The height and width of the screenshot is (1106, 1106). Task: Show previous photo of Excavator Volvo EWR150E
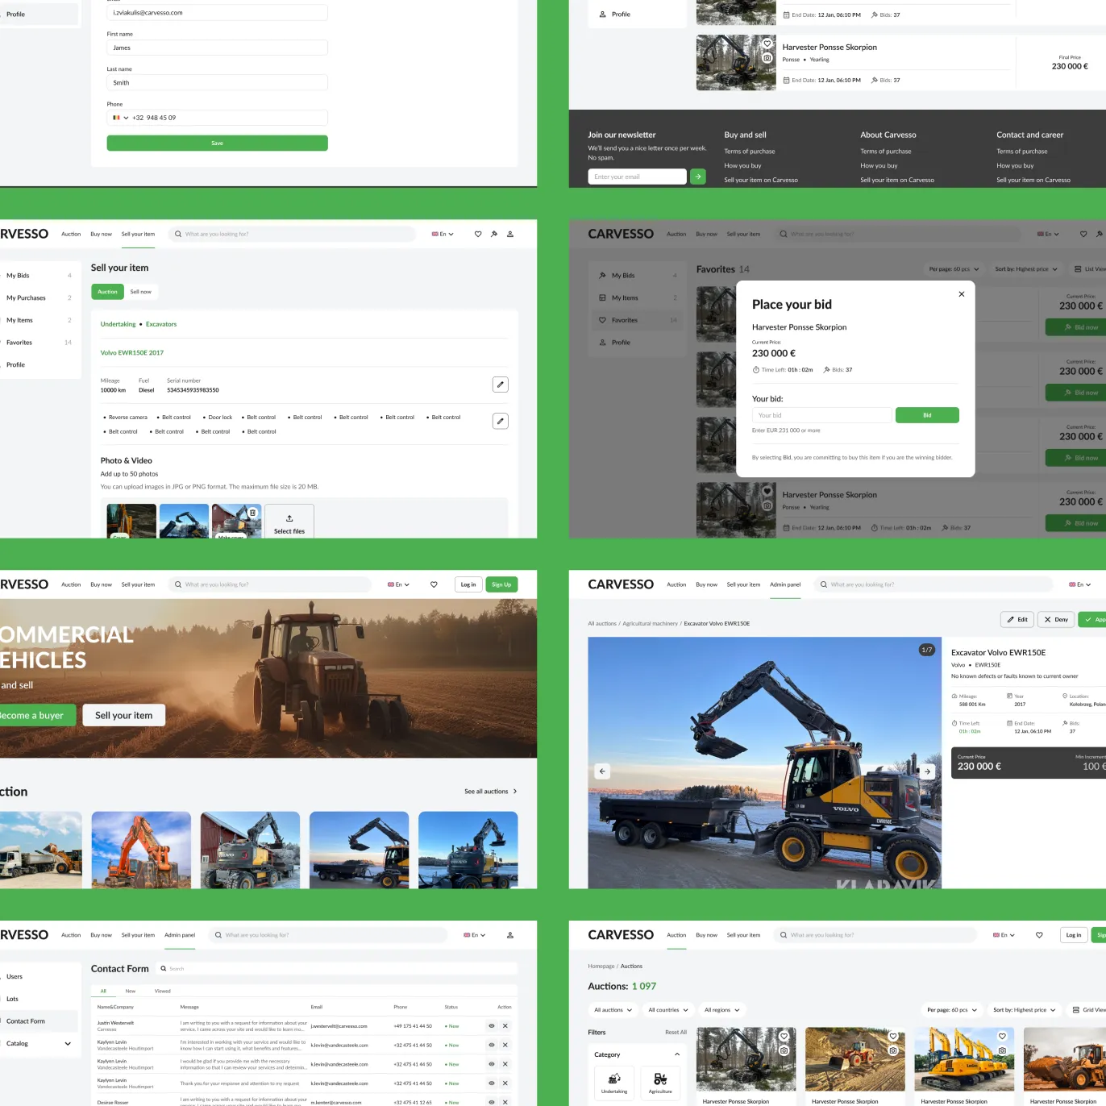point(602,771)
